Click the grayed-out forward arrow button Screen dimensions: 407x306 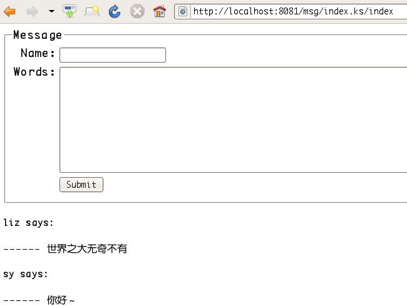32,11
